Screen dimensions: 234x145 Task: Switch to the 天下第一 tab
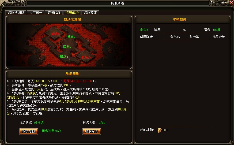[x=36, y=13]
